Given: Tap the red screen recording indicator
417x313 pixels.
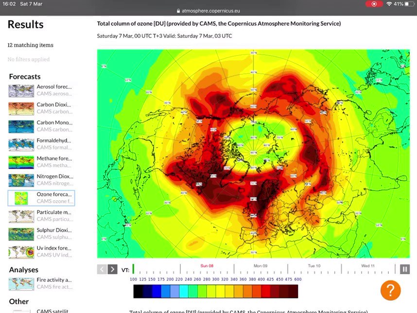Looking at the screenshot, I should click(x=374, y=4).
